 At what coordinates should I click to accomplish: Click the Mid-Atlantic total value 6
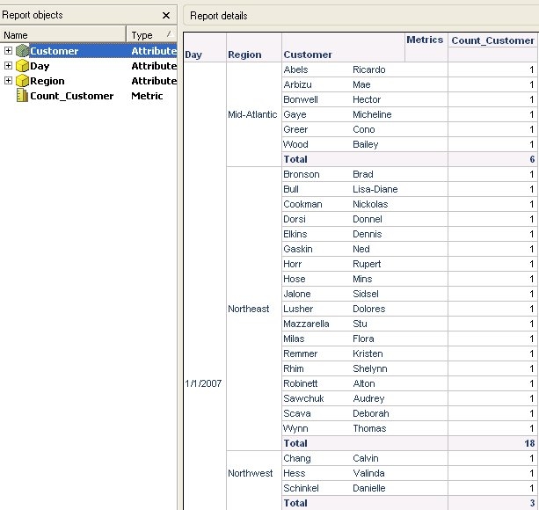tap(532, 159)
